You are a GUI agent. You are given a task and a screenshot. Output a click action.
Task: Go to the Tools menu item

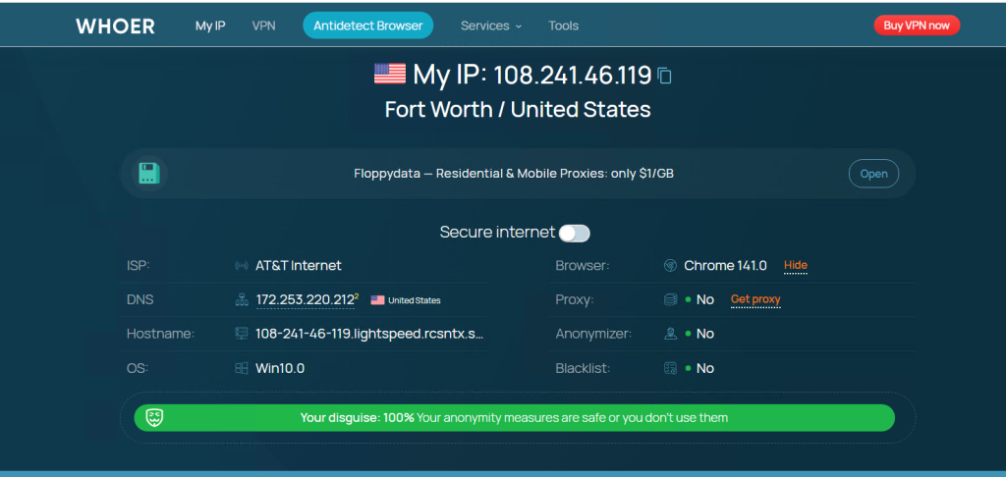(563, 26)
